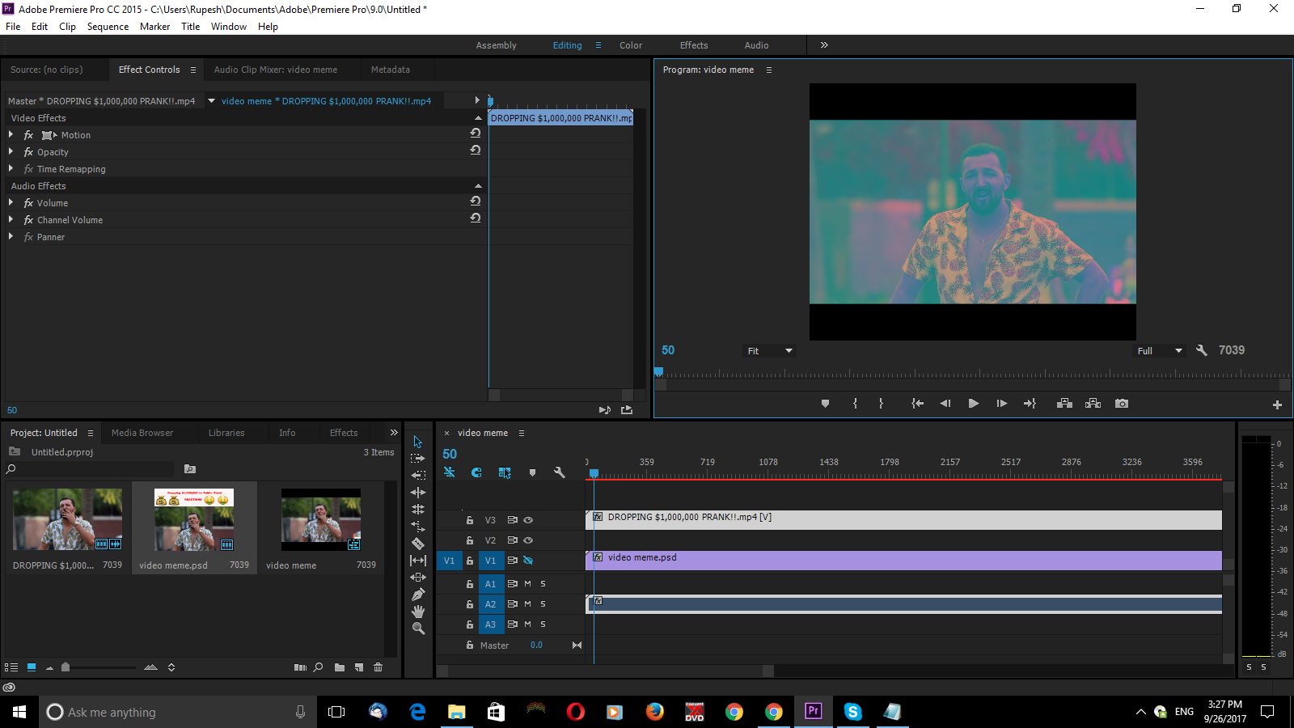1294x728 pixels.
Task: Toggle V2 track output eye
Action: point(528,540)
